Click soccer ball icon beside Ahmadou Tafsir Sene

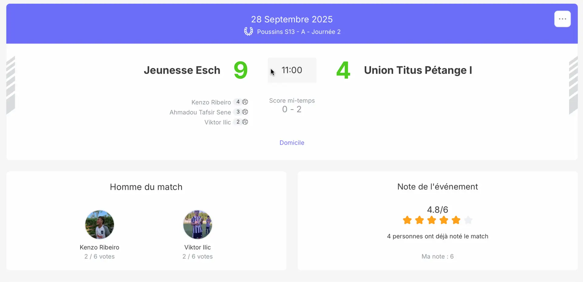tap(245, 112)
